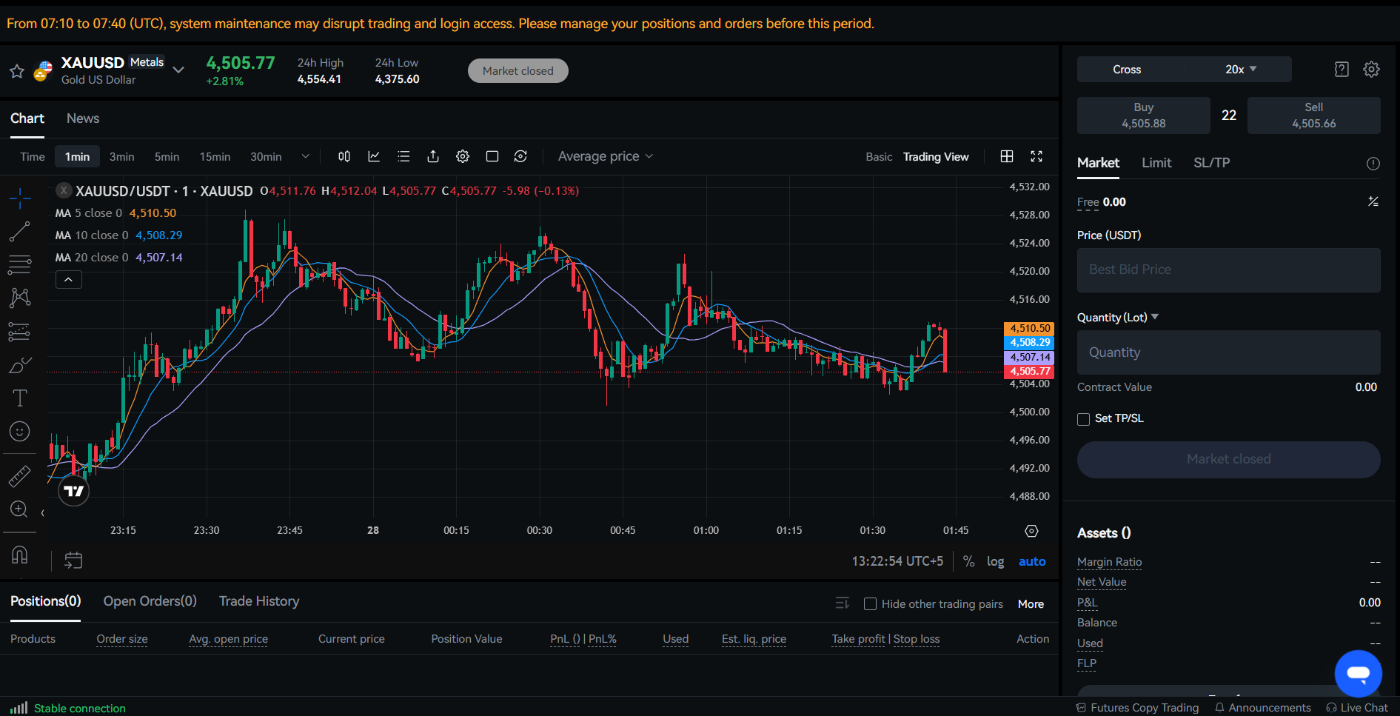Open the market order info icon
This screenshot has height=716, width=1400.
(1373, 164)
